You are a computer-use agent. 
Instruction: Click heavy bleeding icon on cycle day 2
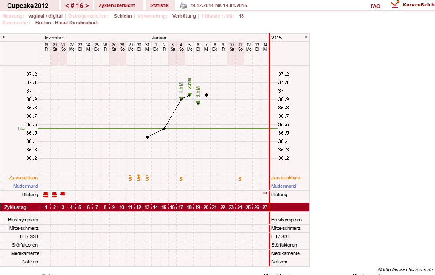[55, 195]
